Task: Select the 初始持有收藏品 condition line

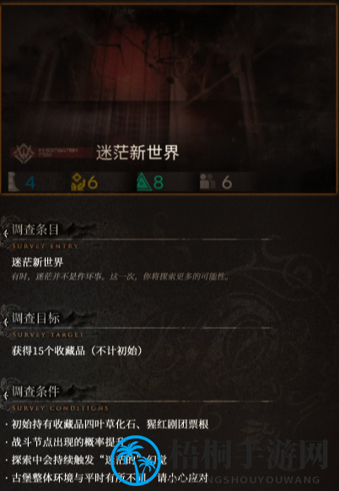Action: [110, 424]
